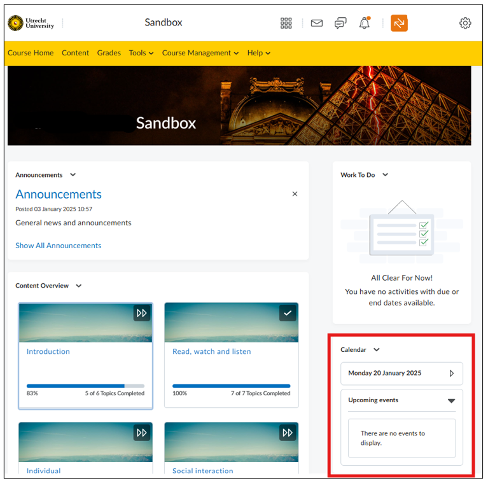Click the checkmark icon on Read, watch and listen card
This screenshot has height=483, width=488.
coord(288,313)
